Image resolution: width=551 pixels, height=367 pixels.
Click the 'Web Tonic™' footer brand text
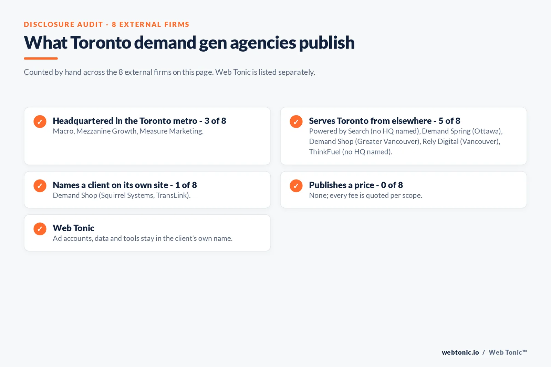pyautogui.click(x=508, y=352)
